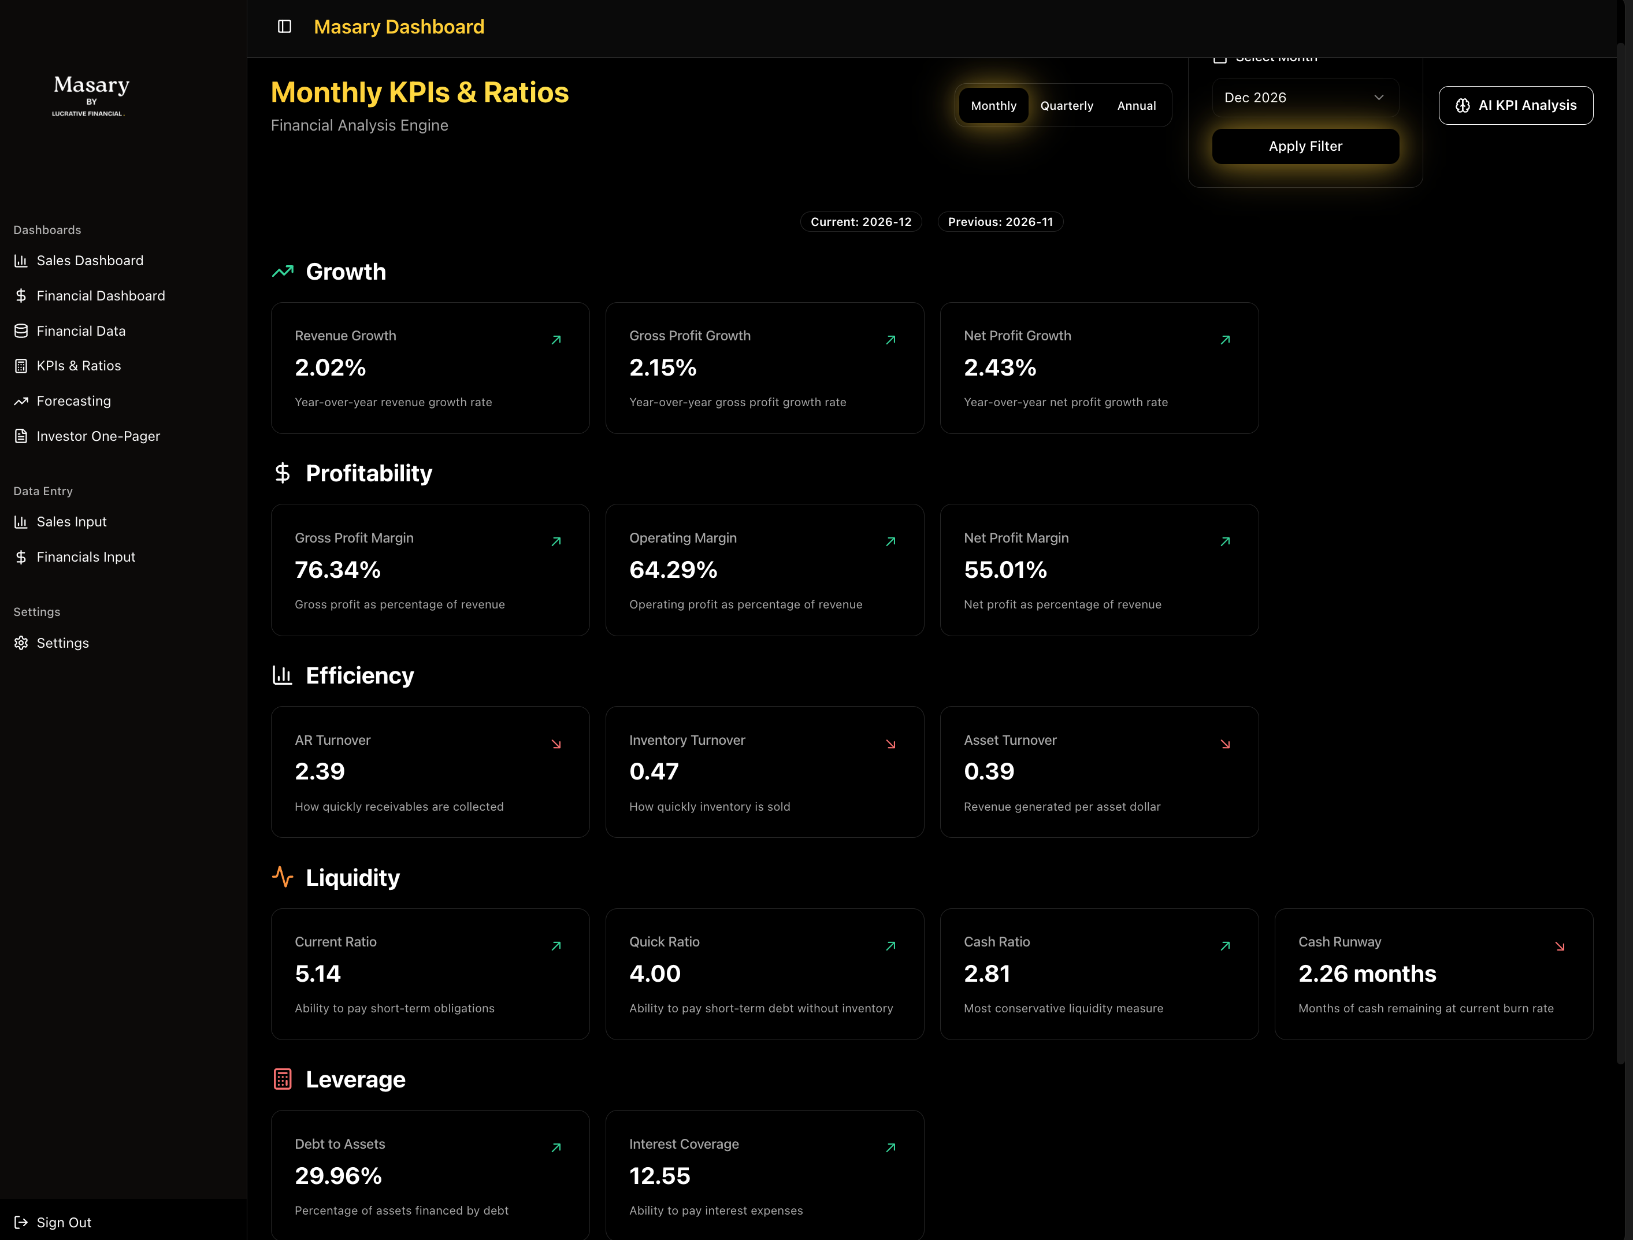This screenshot has width=1633, height=1240.
Task: Switch period toggle to Annual
Action: pos(1135,106)
